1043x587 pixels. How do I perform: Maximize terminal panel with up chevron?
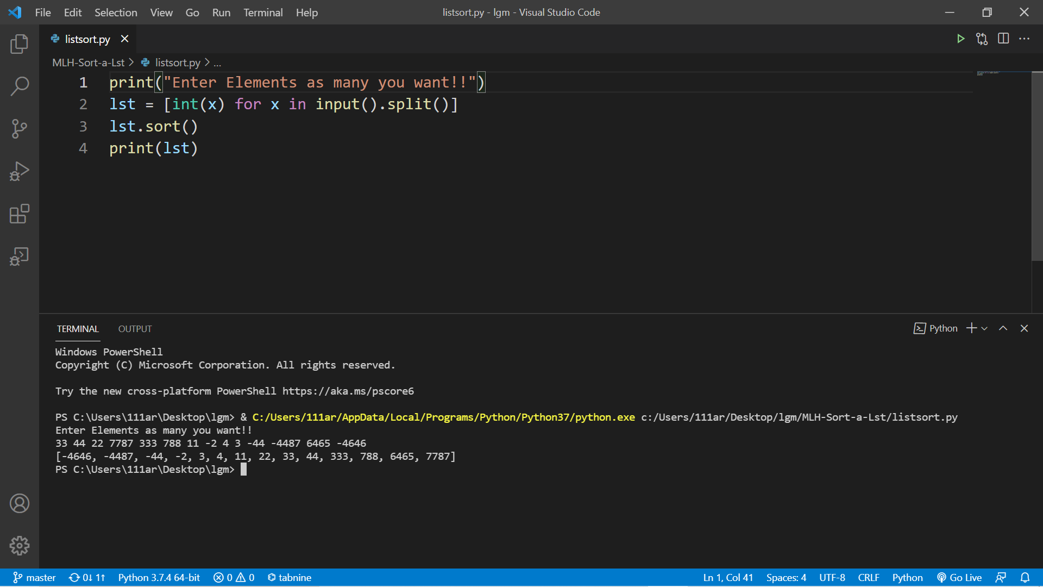1003,328
